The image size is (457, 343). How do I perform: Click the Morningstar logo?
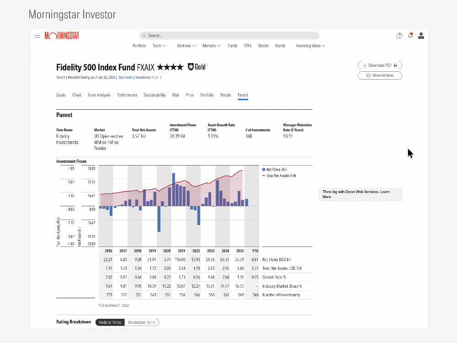[62, 36]
